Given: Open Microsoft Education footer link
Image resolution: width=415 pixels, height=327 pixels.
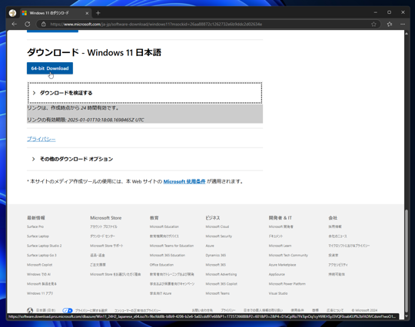Looking at the screenshot, I should (x=164, y=226).
